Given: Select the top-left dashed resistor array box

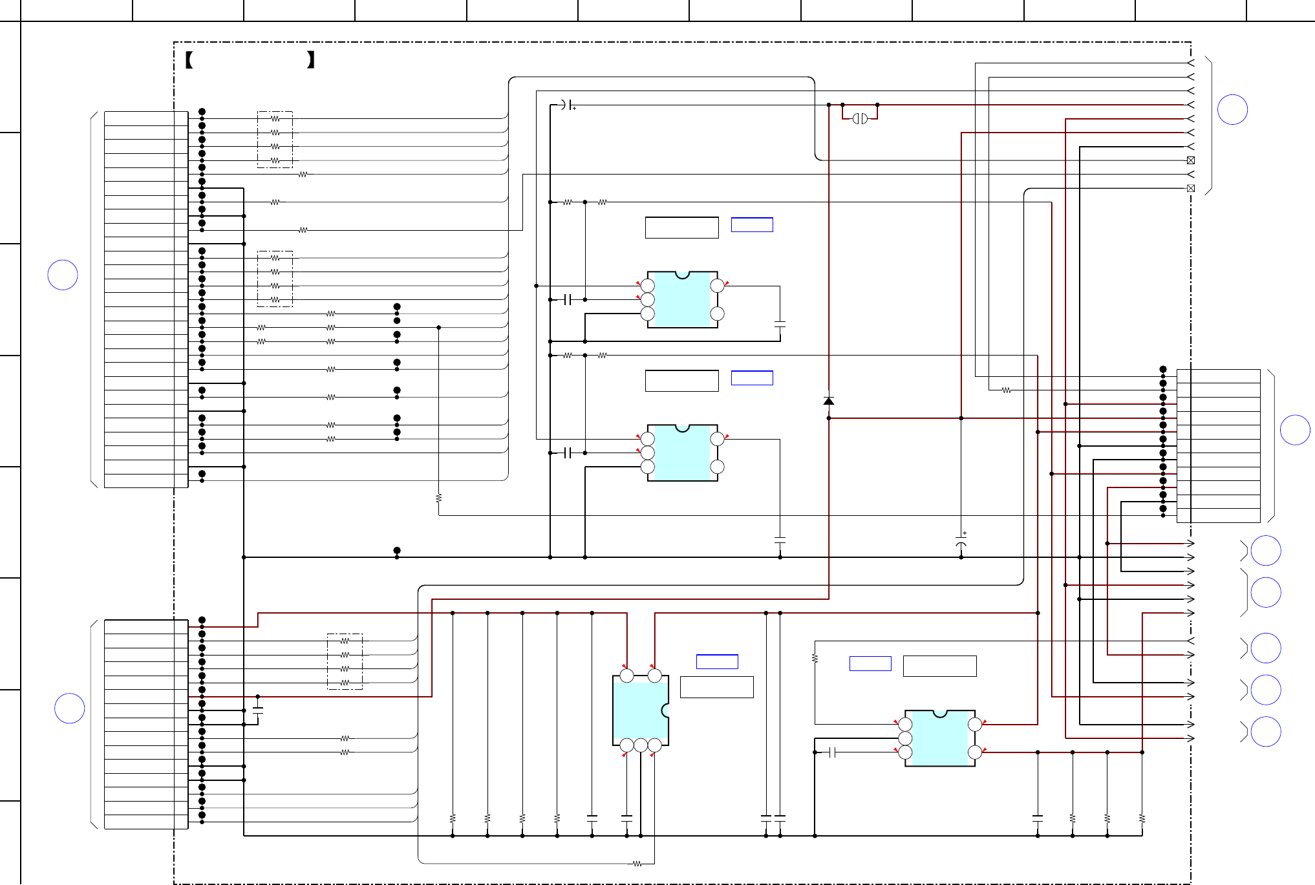Looking at the screenshot, I should pyautogui.click(x=275, y=140).
